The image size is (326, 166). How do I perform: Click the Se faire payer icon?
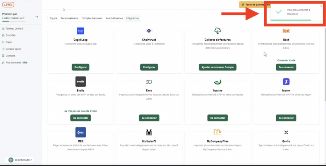[x=3, y=49]
